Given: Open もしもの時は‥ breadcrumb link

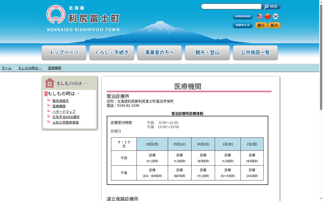Looking at the screenshot, I should pyautogui.click(x=30, y=68).
